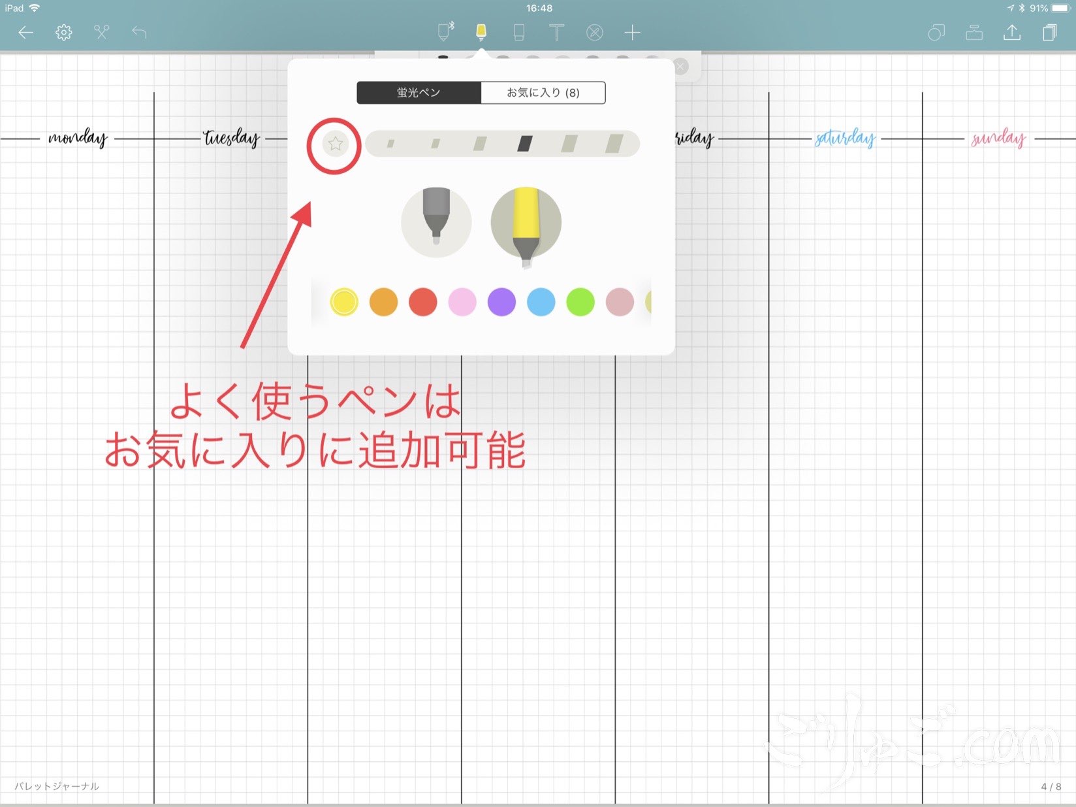The image size is (1076, 807).
Task: Tap the back arrow icon
Action: click(x=25, y=32)
